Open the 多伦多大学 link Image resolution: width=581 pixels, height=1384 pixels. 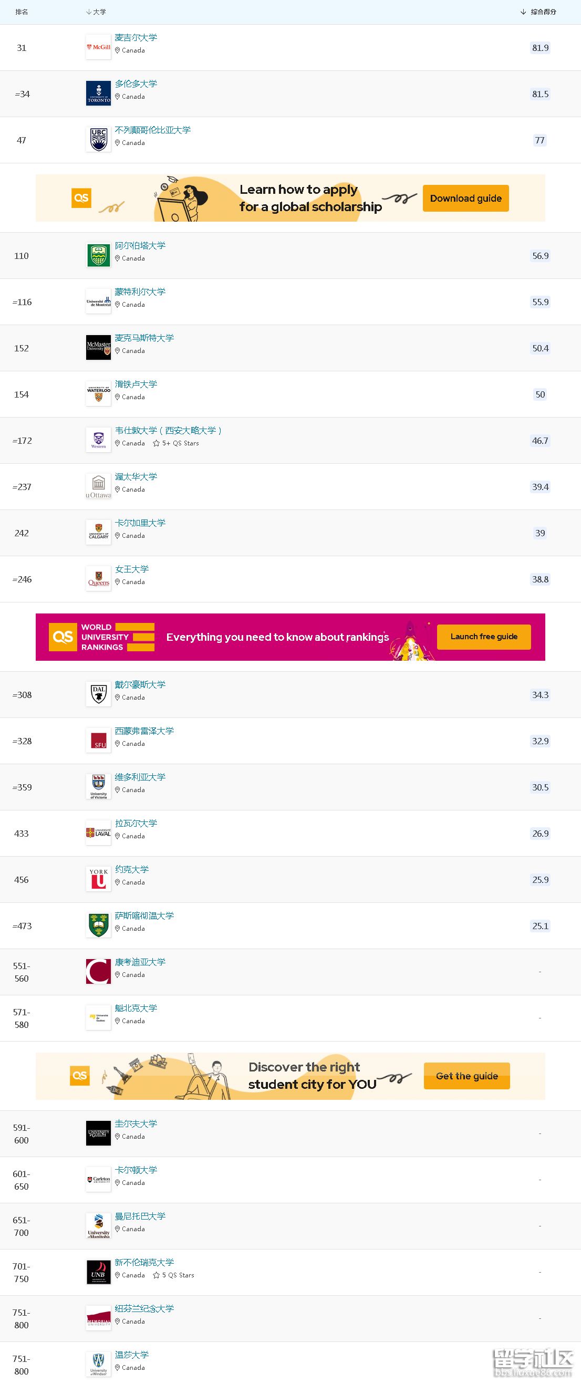[136, 84]
